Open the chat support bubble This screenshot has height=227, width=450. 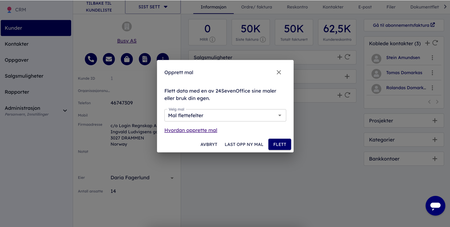coord(435,206)
